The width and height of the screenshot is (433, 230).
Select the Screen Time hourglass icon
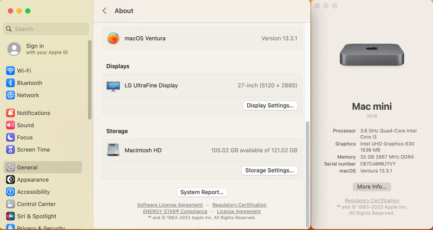coord(10,150)
